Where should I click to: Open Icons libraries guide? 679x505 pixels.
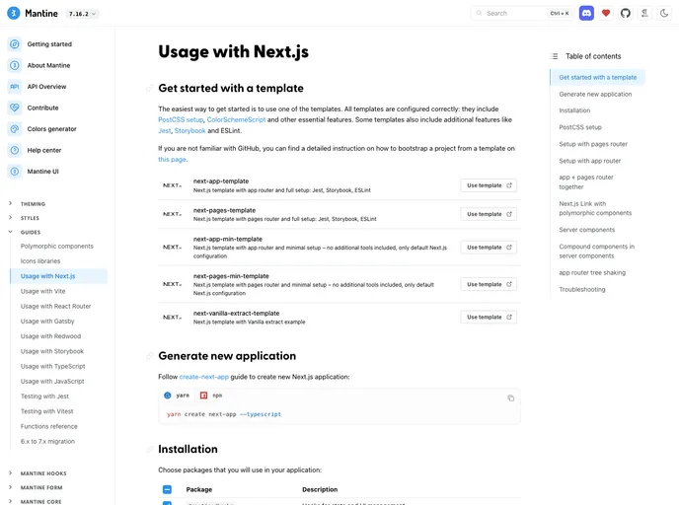(40, 261)
